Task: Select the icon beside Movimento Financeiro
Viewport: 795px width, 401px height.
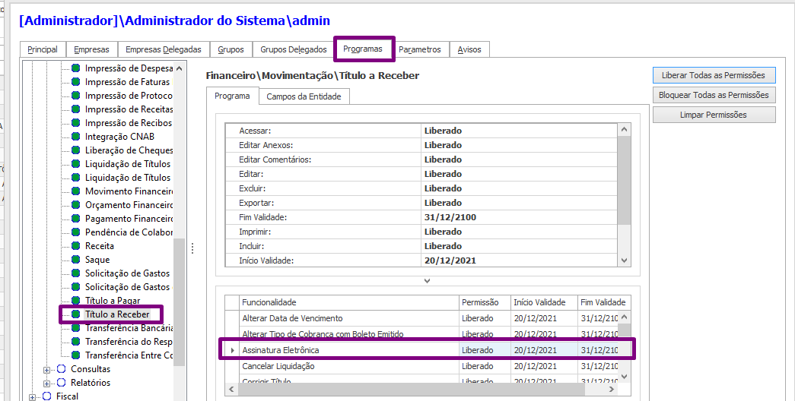Action: click(x=76, y=191)
